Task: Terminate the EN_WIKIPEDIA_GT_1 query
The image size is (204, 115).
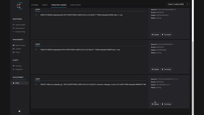Action: (x=166, y=104)
